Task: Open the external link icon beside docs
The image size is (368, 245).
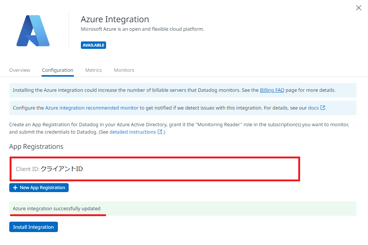Action: [323, 108]
